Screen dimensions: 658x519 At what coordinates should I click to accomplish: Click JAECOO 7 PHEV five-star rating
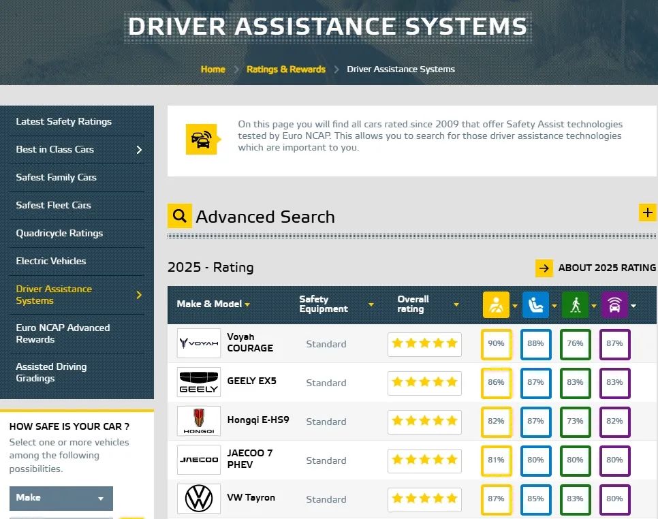point(424,460)
